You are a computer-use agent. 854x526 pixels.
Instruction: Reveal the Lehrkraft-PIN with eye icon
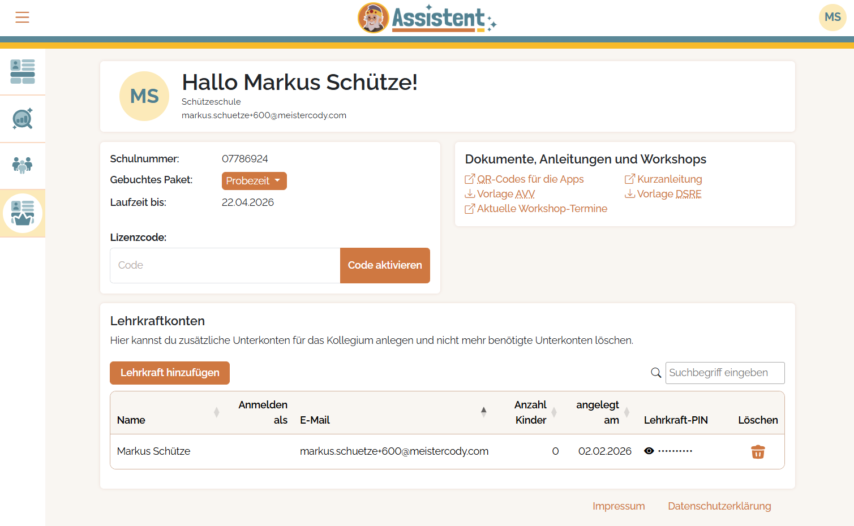[x=649, y=451]
